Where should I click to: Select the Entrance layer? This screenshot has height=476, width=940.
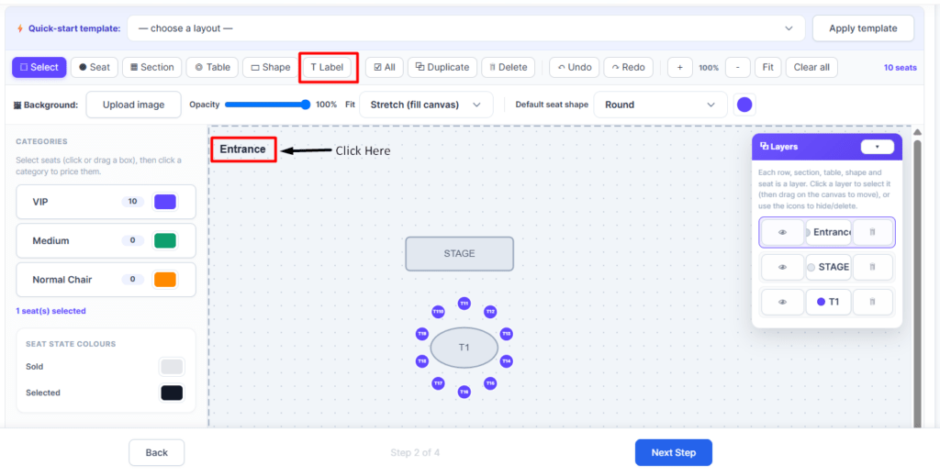[x=829, y=232]
